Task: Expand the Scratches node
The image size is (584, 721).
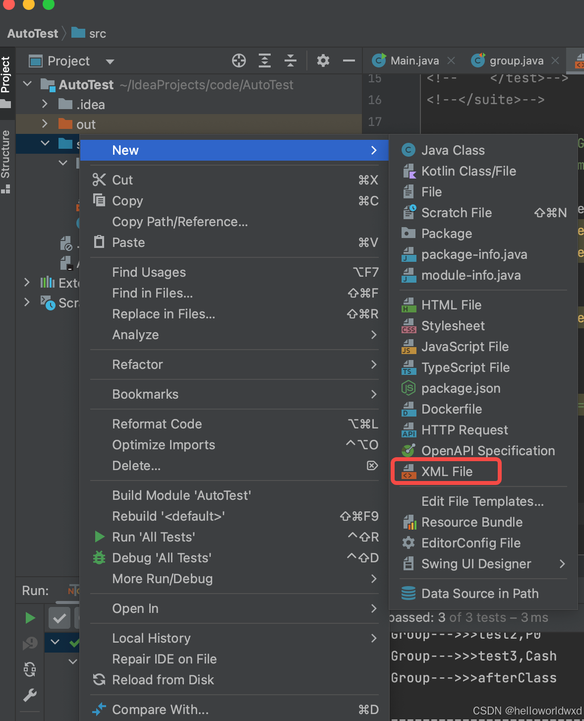Action: point(27,302)
